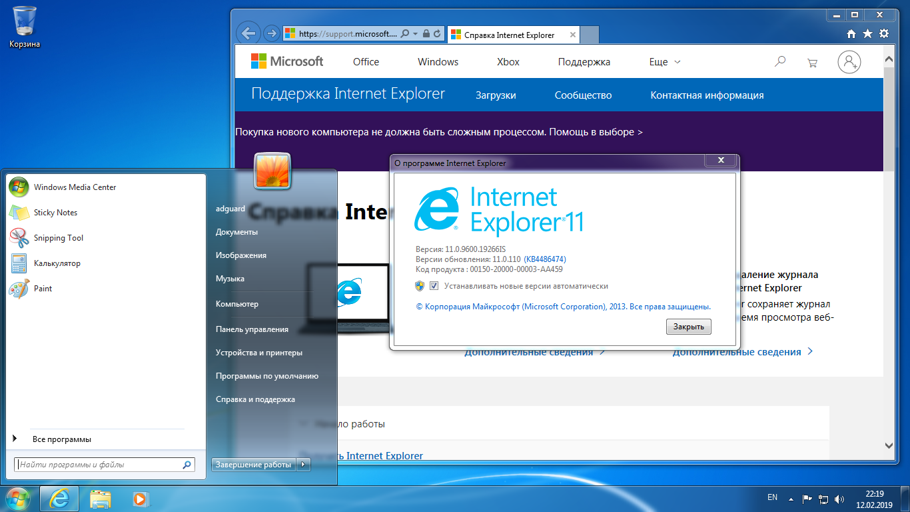The height and width of the screenshot is (512, 910).
Task: Click the Internet Explorer taskbar icon
Action: 59,499
